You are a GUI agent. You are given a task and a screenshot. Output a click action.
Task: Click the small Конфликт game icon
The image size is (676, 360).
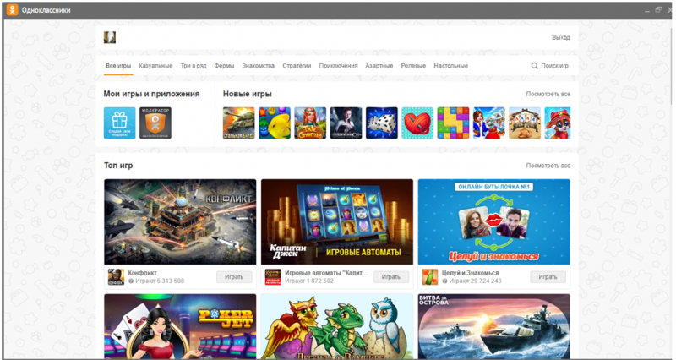116,277
